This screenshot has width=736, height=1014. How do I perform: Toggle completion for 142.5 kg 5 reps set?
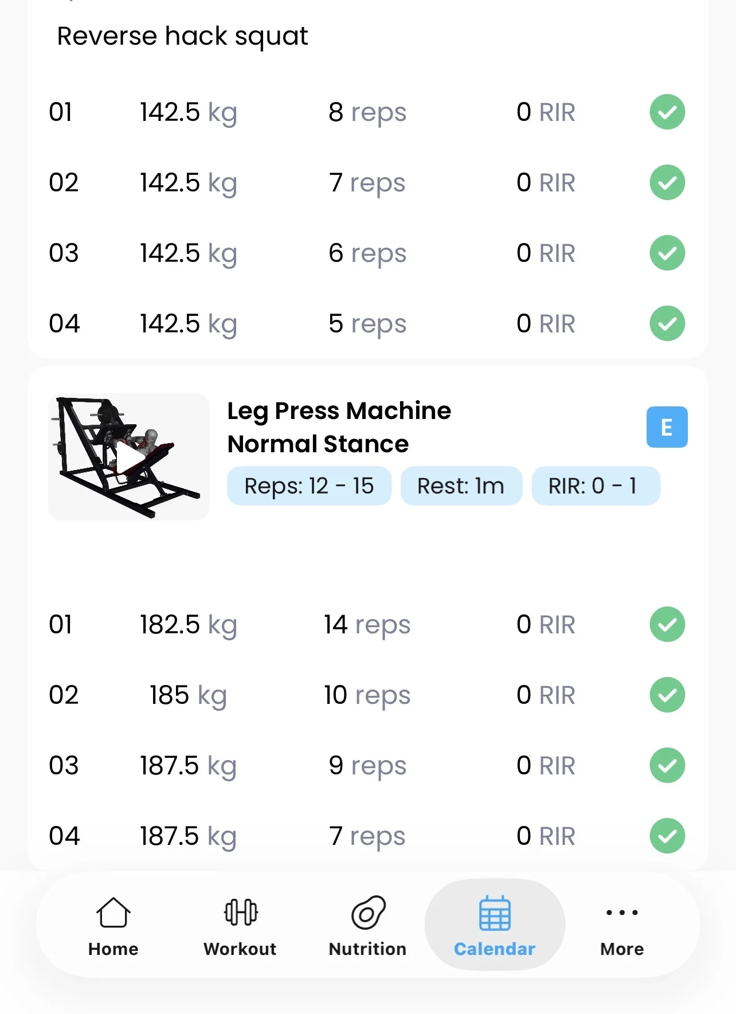pyautogui.click(x=667, y=323)
